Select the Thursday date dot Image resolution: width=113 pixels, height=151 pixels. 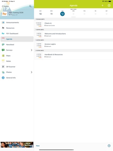[84, 14]
